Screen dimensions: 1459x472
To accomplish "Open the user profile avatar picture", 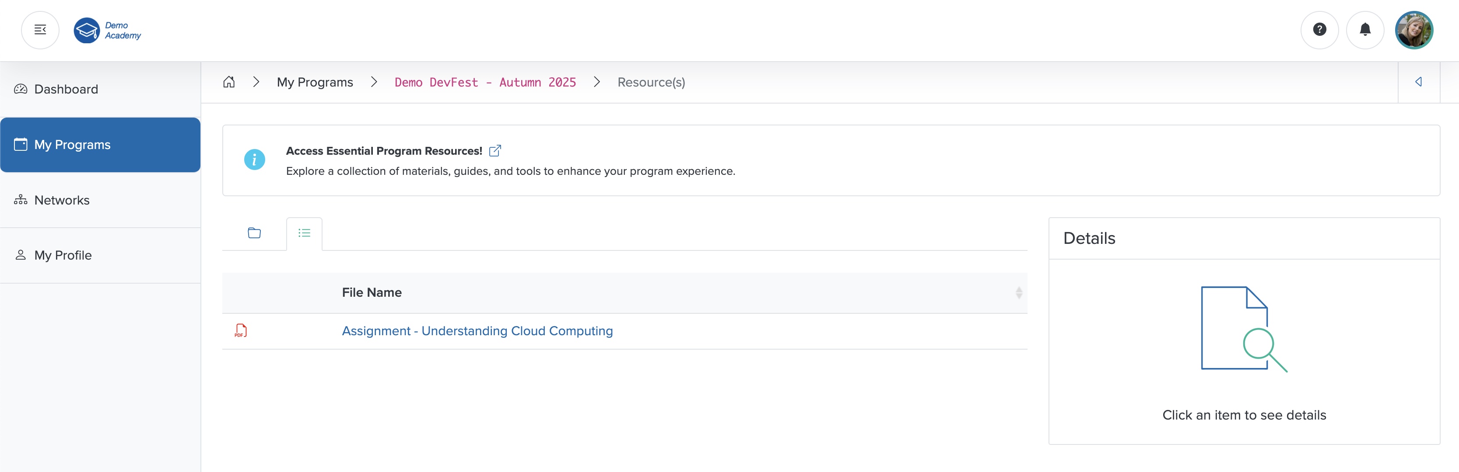I will tap(1414, 30).
